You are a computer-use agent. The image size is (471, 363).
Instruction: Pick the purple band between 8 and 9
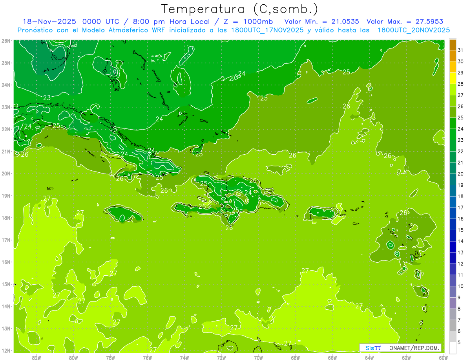(453, 303)
